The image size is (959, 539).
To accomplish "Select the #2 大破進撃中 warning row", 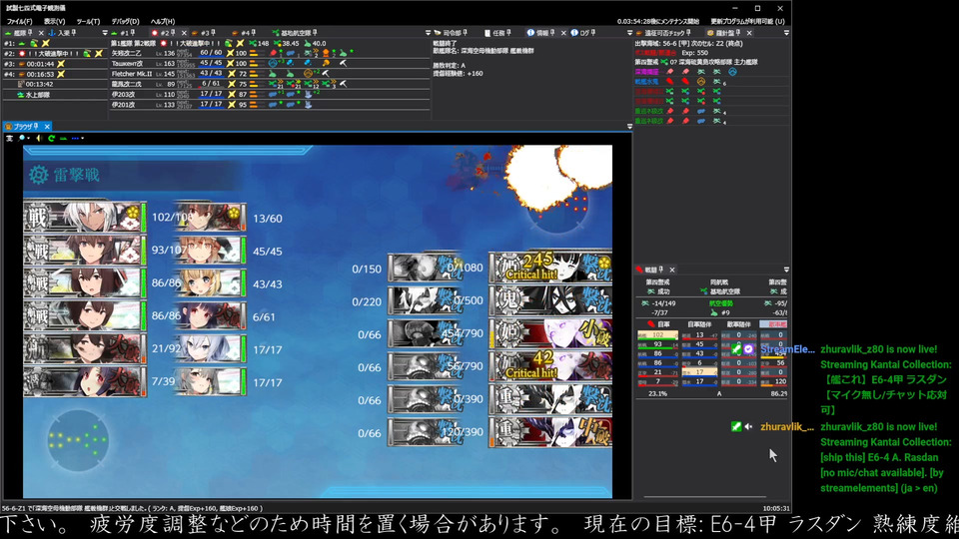I will click(x=54, y=53).
